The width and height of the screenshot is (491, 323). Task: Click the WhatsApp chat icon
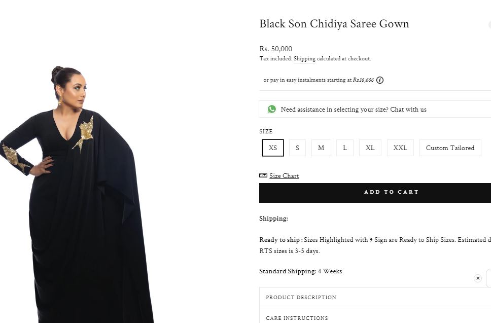pyautogui.click(x=272, y=109)
